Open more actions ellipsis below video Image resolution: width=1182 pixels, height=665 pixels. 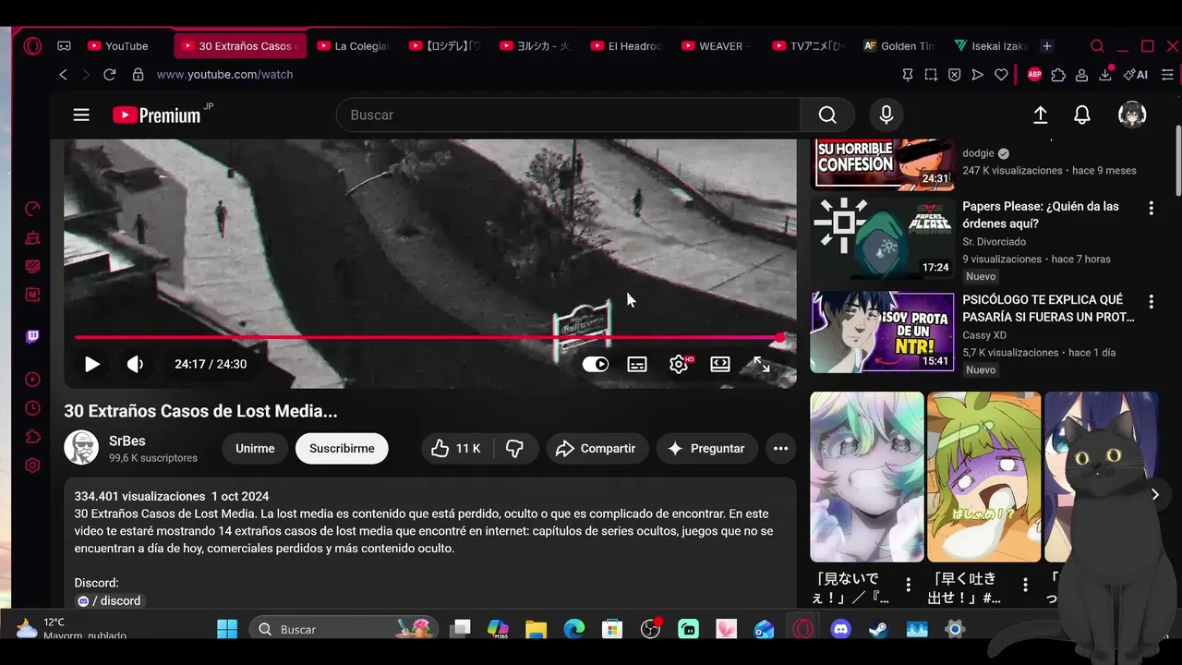point(780,448)
